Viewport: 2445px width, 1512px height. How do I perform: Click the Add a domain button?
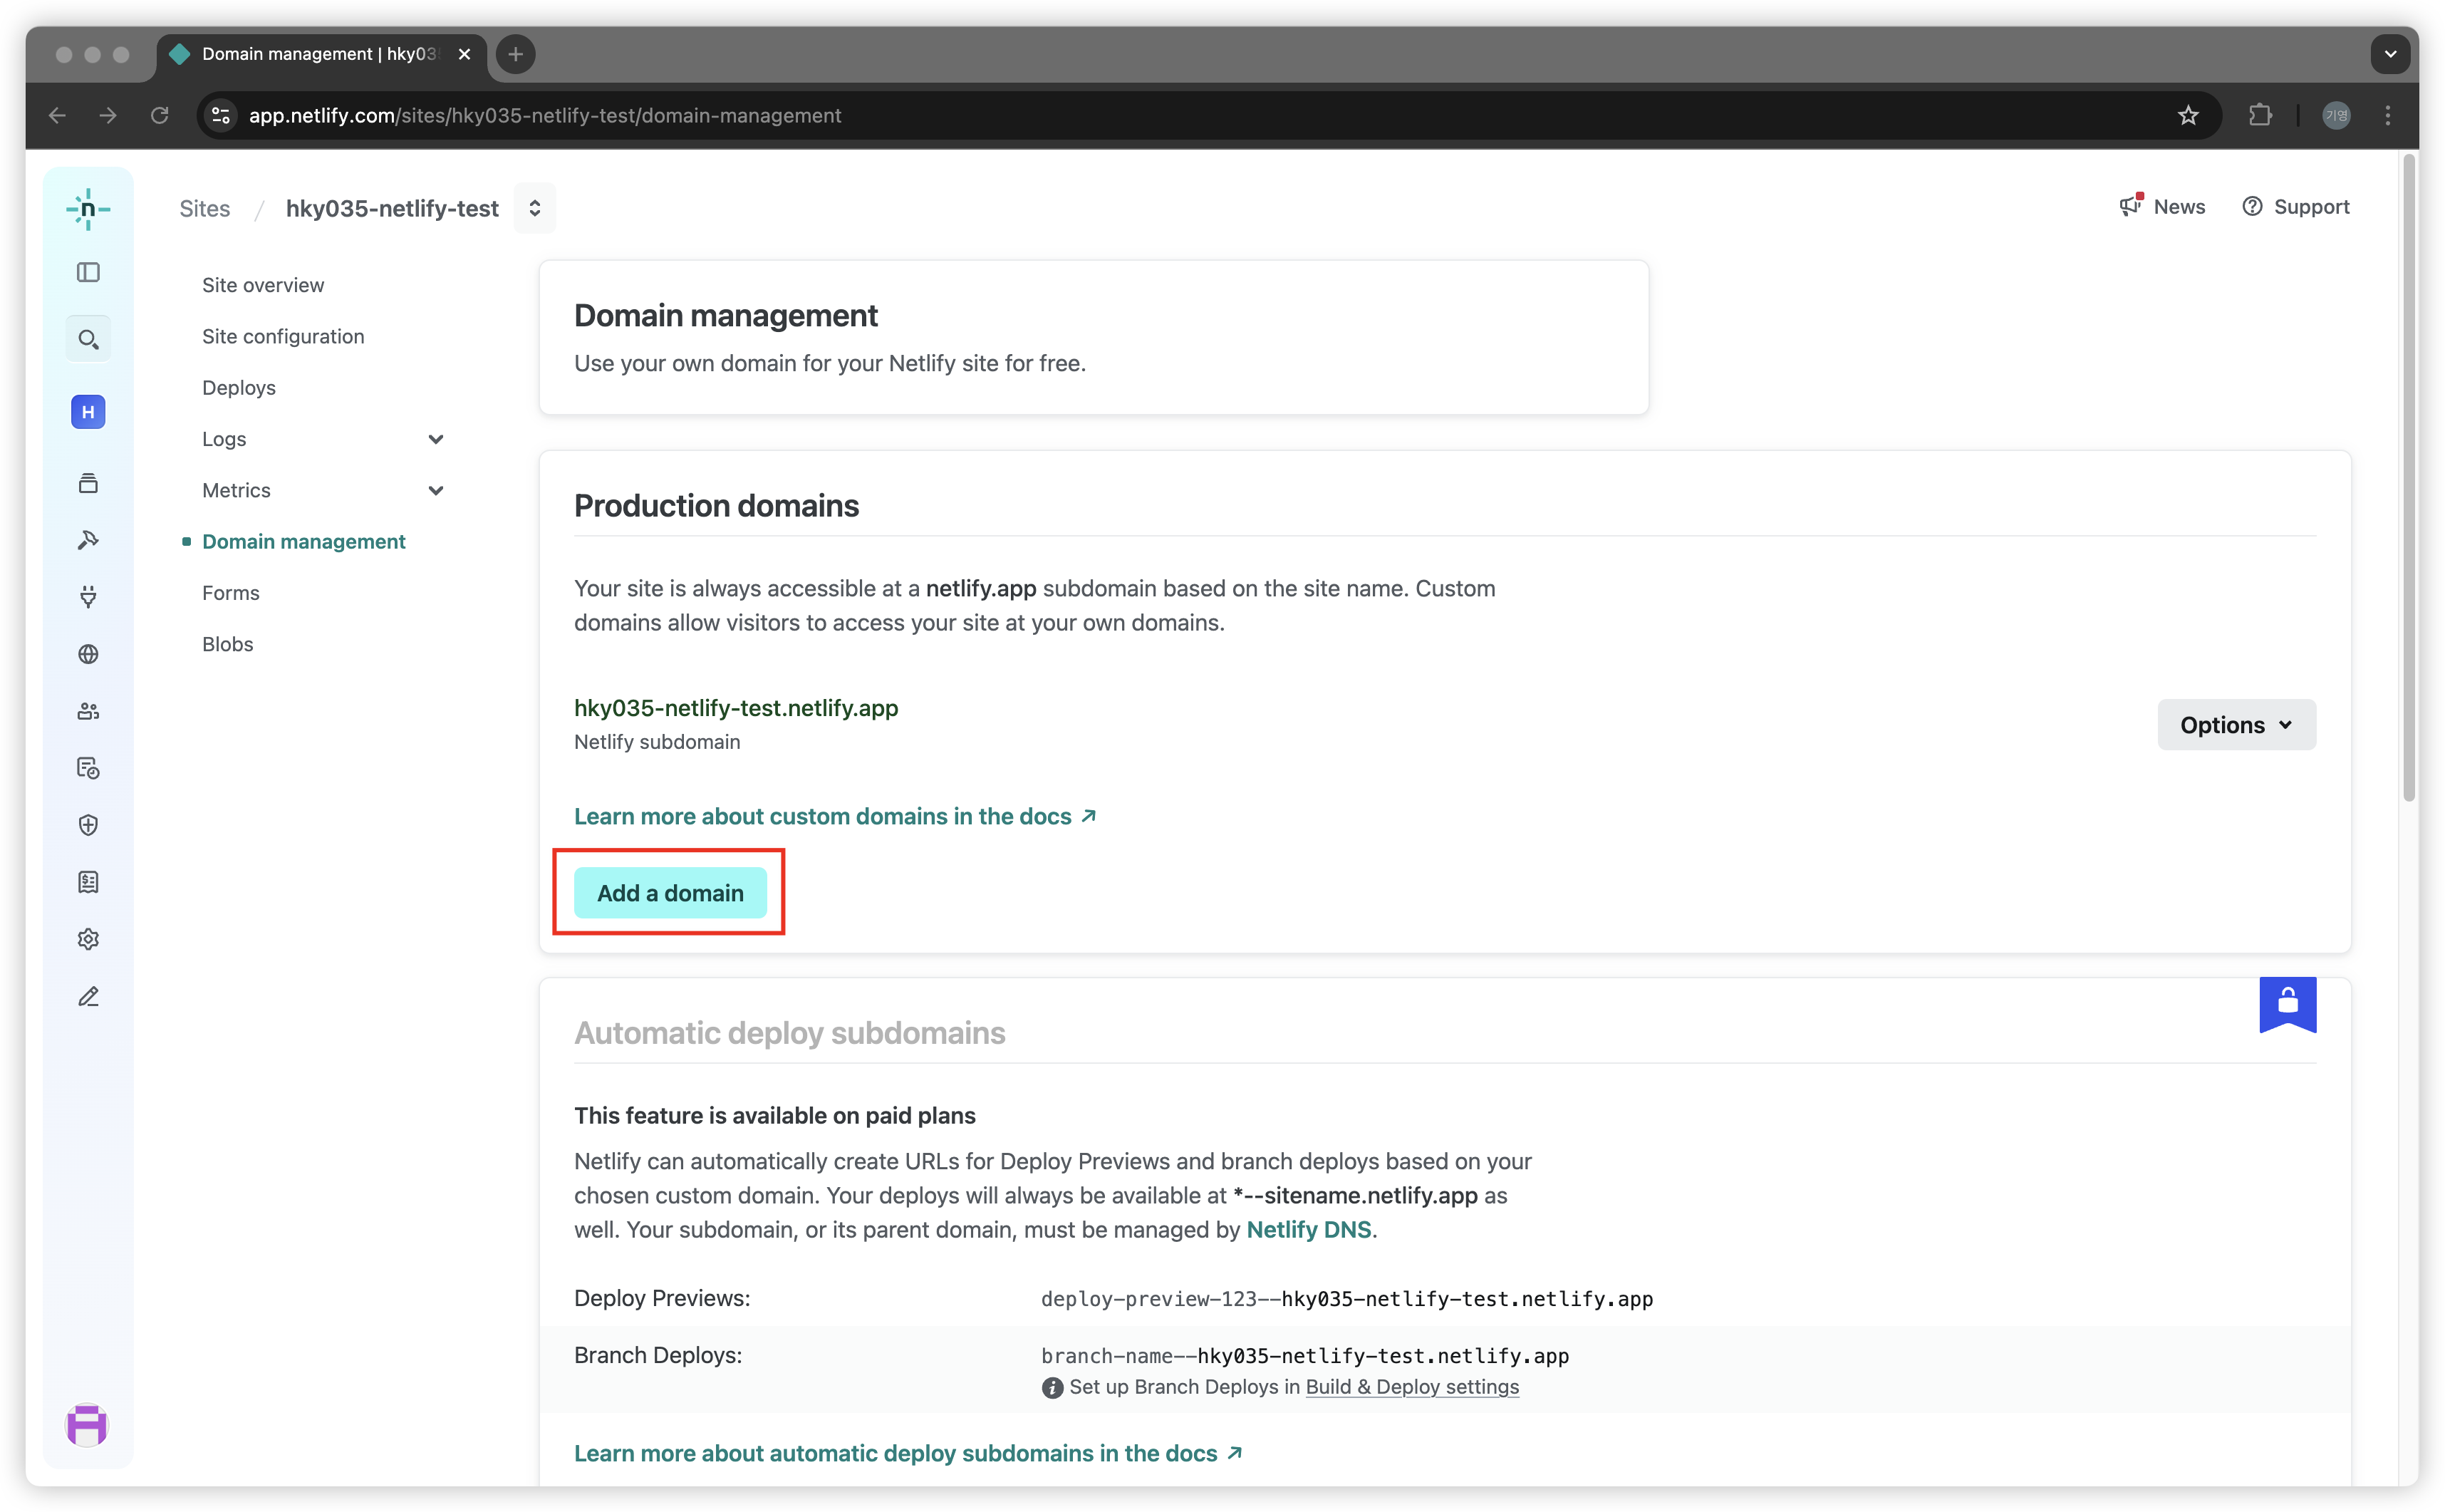(x=670, y=893)
